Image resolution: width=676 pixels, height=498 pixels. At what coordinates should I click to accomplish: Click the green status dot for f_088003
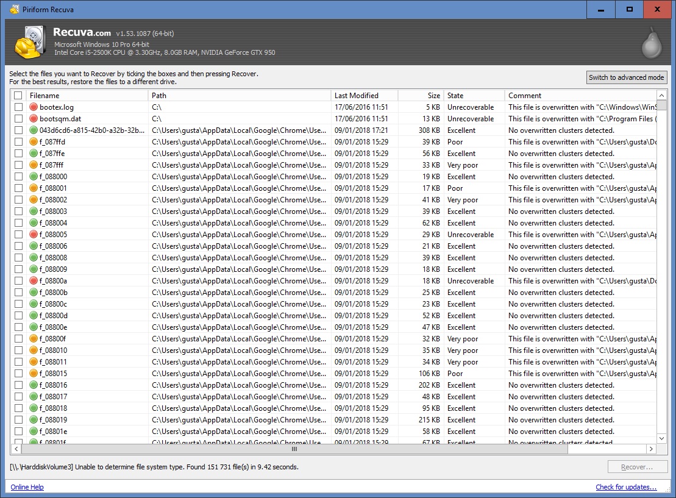pos(34,212)
